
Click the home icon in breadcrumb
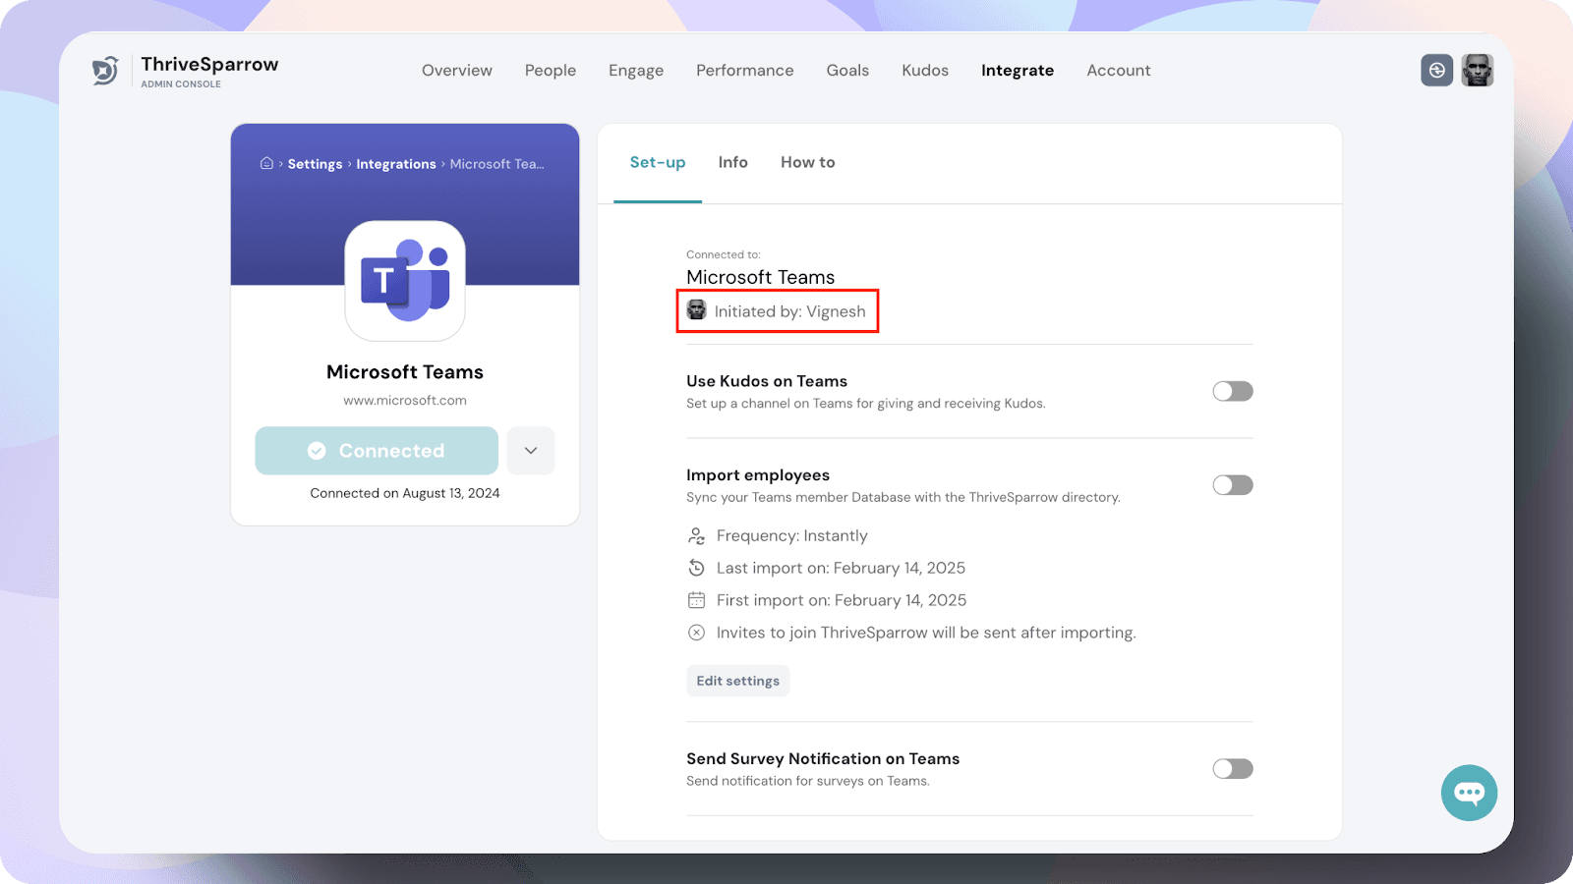(266, 163)
